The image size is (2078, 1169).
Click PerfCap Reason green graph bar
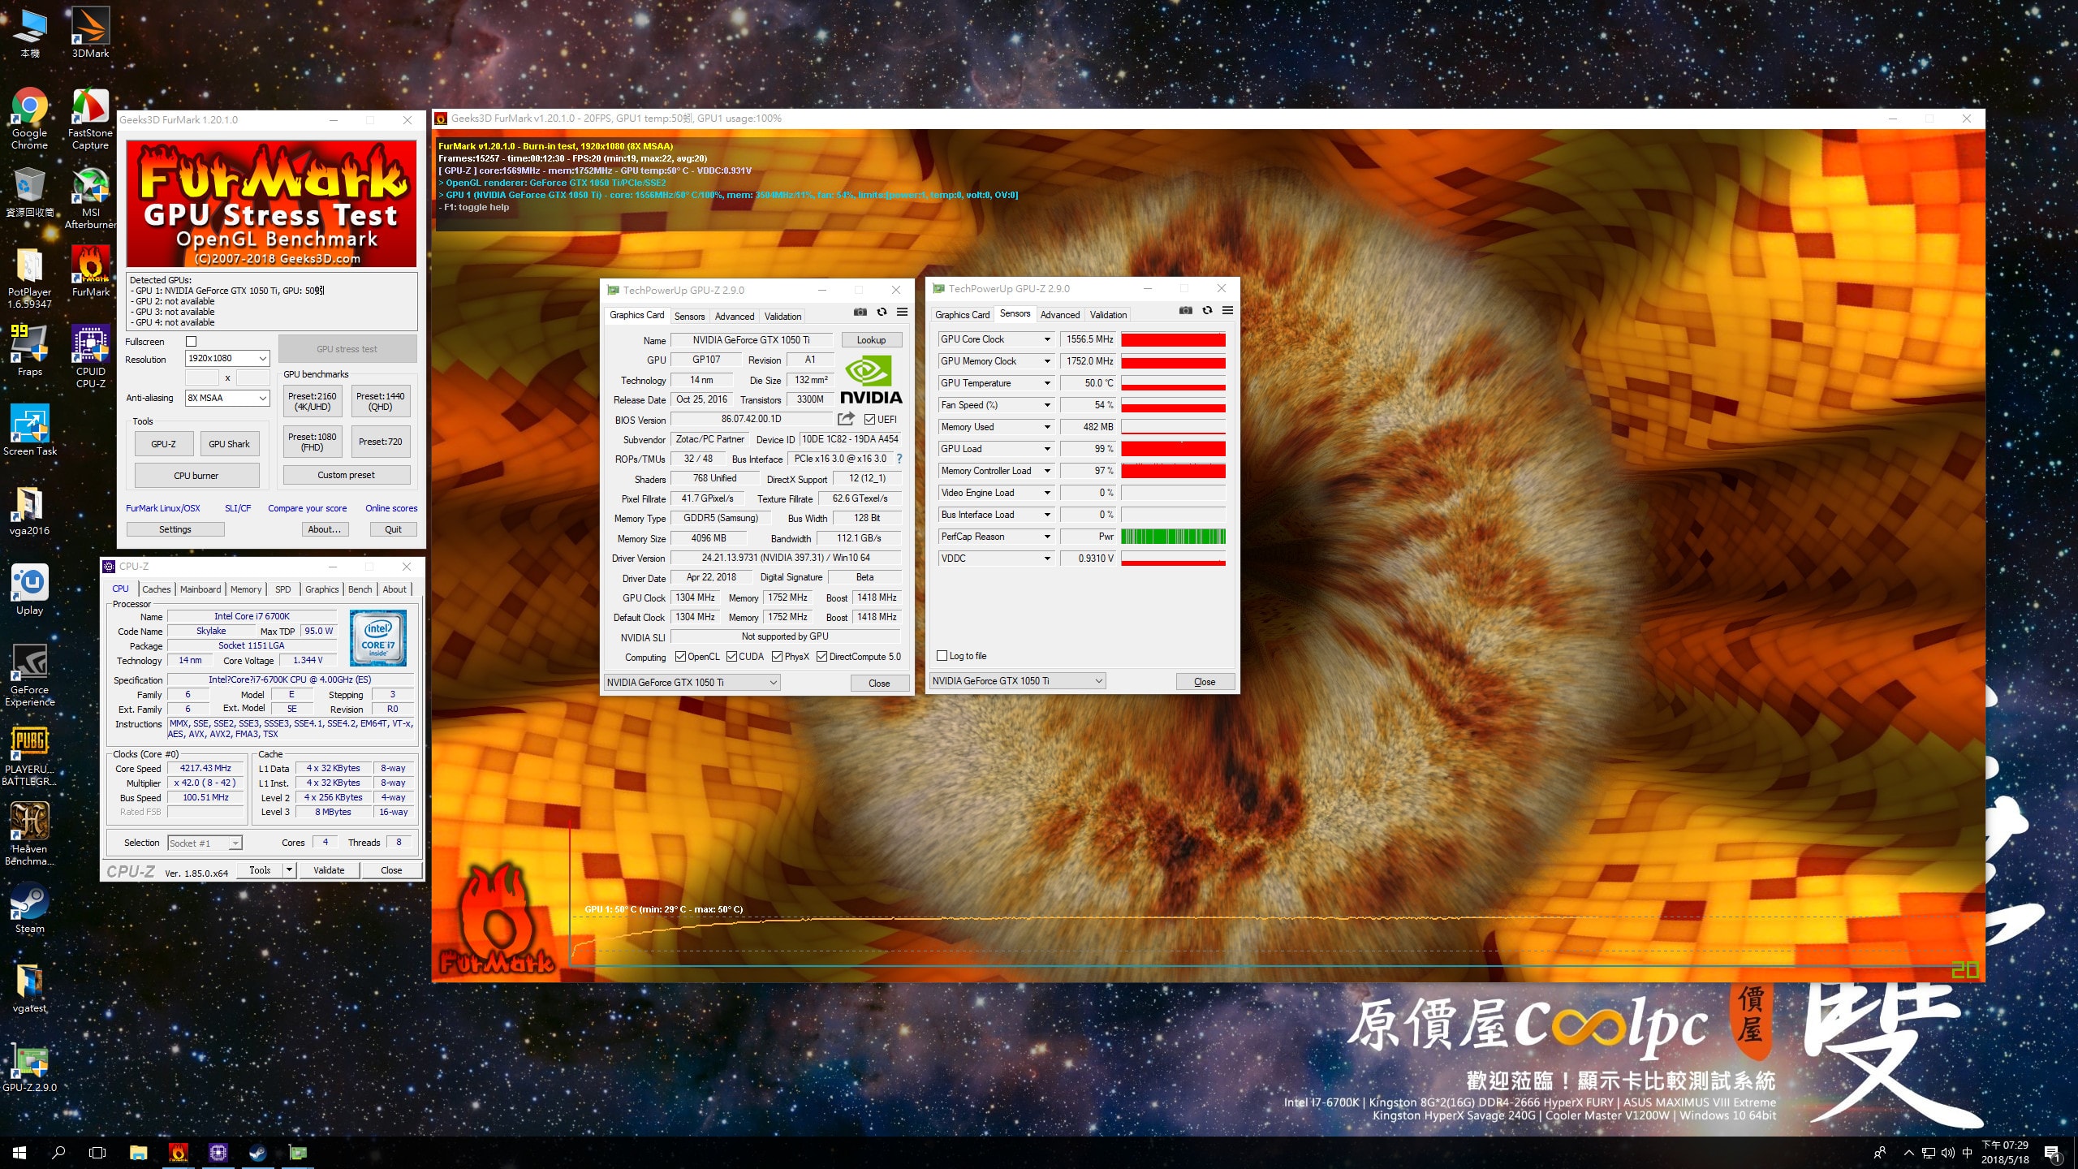coord(1173,537)
